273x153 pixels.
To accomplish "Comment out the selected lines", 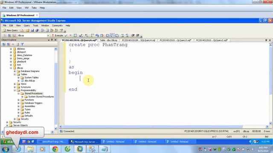I will tap(122, 35).
